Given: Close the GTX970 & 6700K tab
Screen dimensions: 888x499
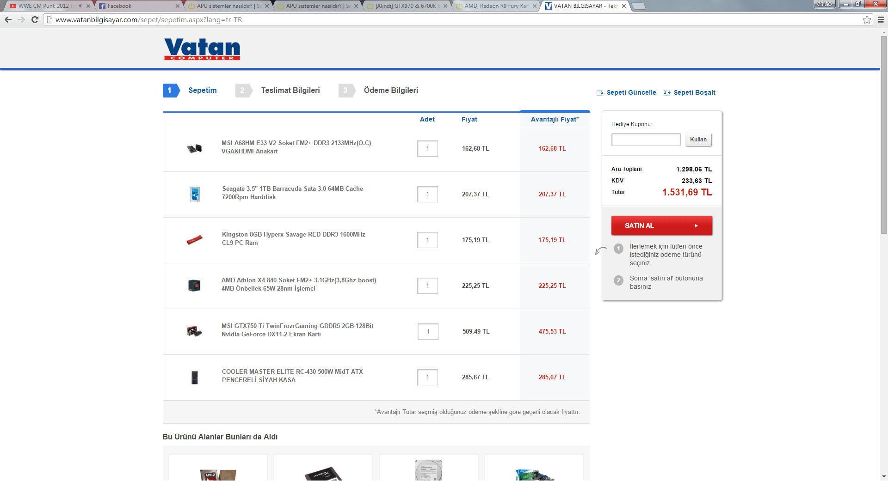Looking at the screenshot, I should click(445, 6).
